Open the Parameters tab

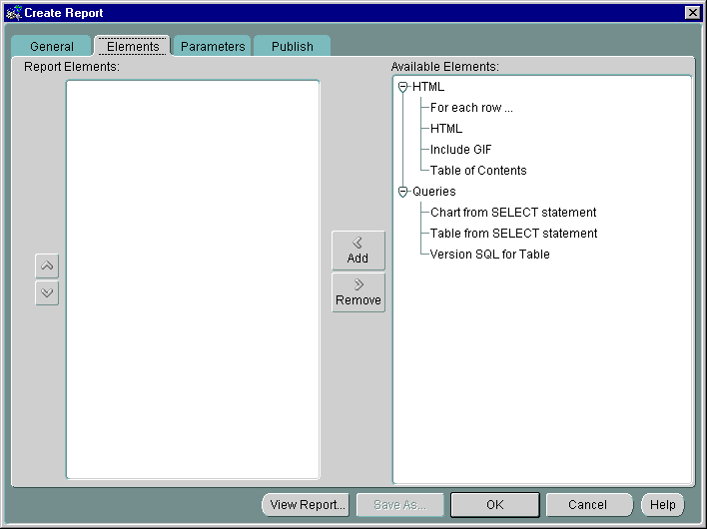click(x=213, y=46)
